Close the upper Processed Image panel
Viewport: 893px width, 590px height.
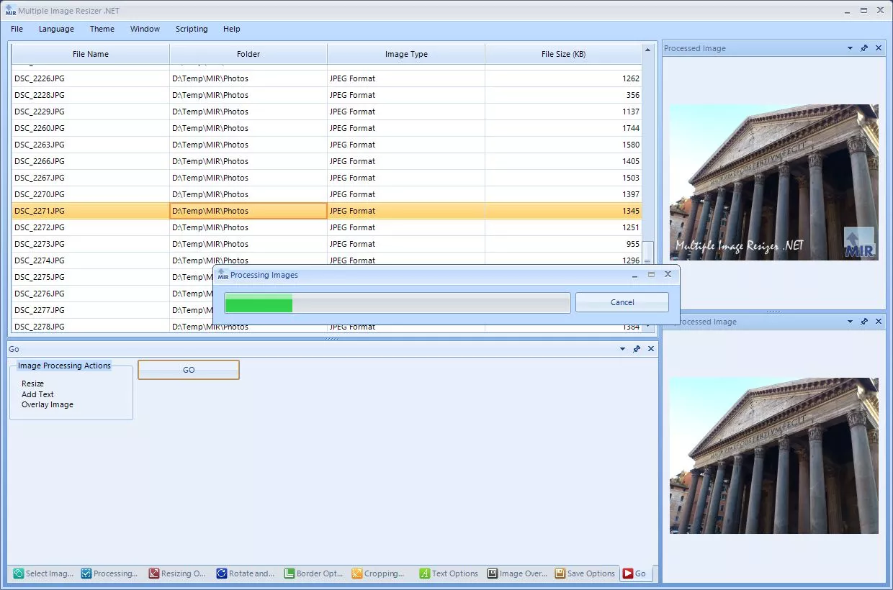coord(878,48)
